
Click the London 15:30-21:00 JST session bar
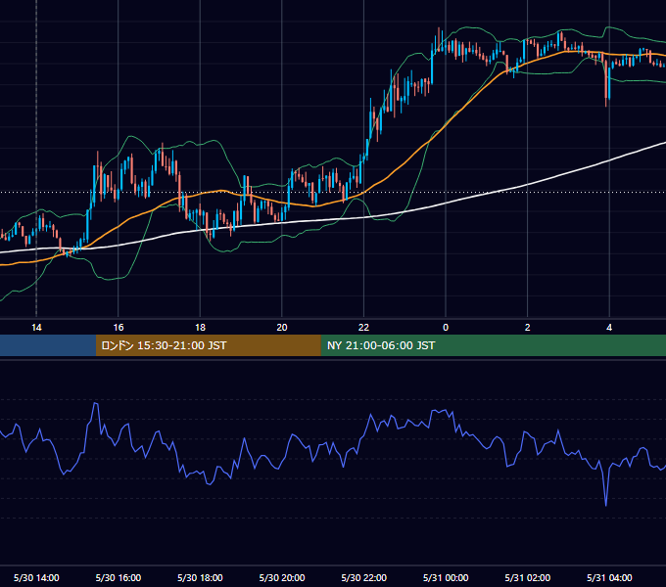click(208, 345)
